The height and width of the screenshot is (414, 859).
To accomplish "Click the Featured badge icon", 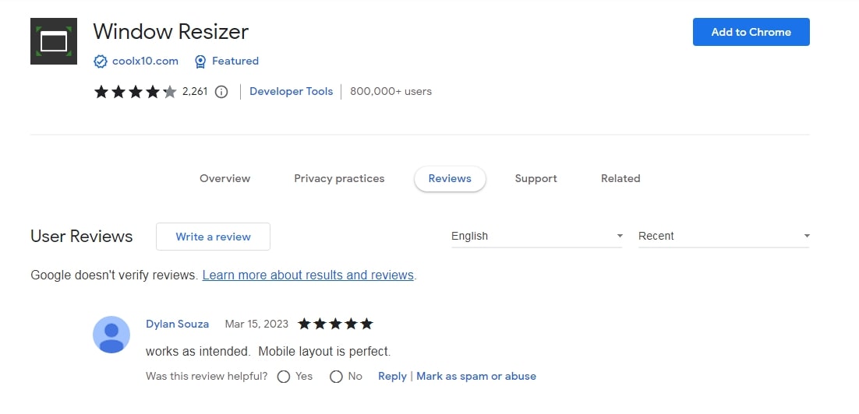I will (x=200, y=61).
